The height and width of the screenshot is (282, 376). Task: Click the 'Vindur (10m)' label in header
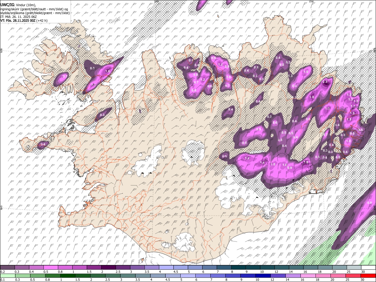pos(25,5)
